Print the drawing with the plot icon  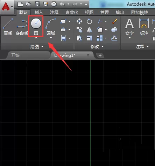pos(54,4)
